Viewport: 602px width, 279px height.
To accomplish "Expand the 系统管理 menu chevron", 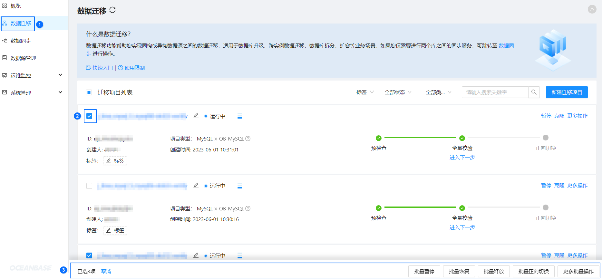I will coord(60,92).
